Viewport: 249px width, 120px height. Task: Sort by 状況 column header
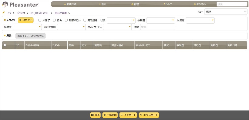pos(169,45)
